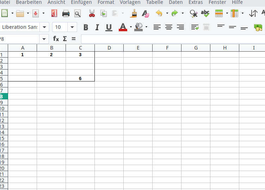Toggle Bold formatting

click(86, 27)
